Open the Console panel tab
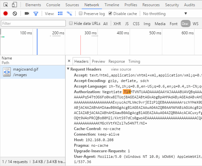This screenshot has width=202, height=166. 53,5
